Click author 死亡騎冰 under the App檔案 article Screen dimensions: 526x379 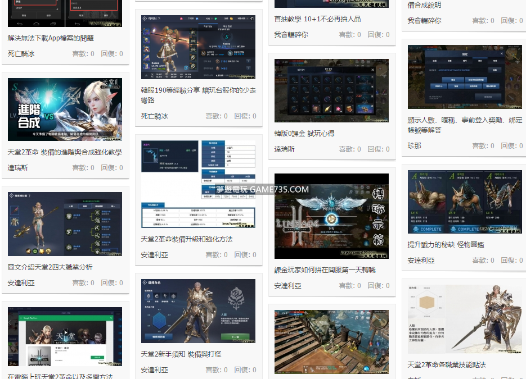point(21,53)
